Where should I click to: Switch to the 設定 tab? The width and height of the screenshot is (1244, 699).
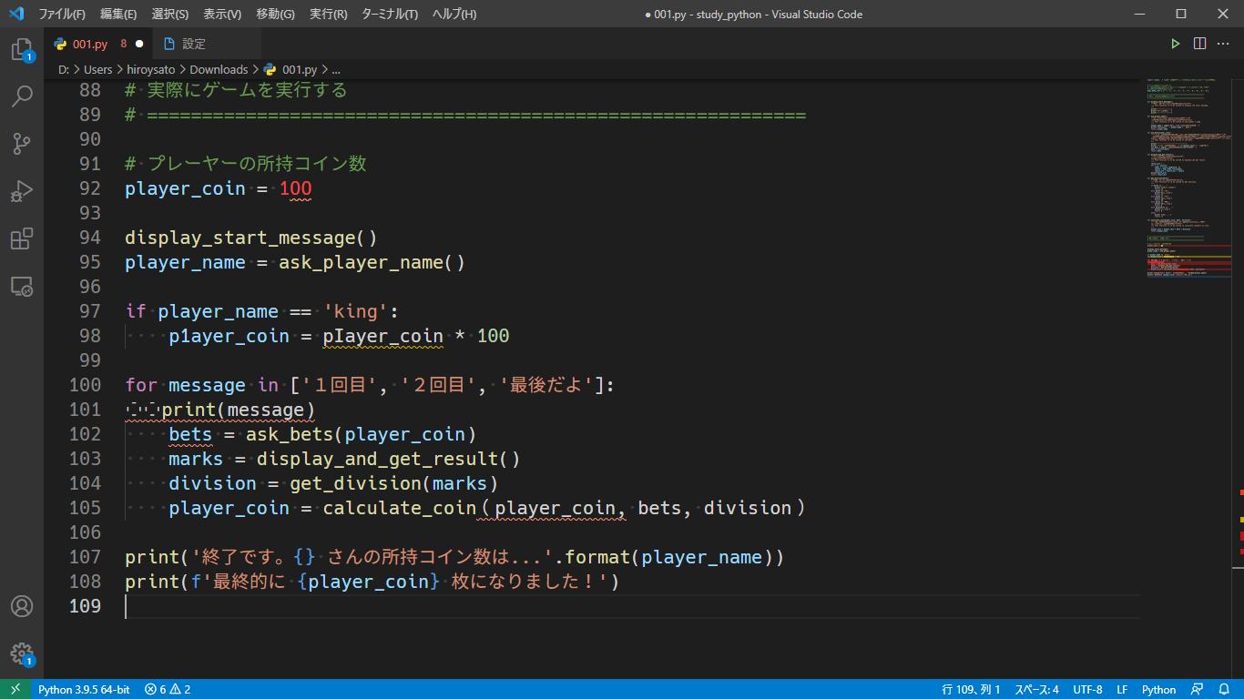(194, 42)
